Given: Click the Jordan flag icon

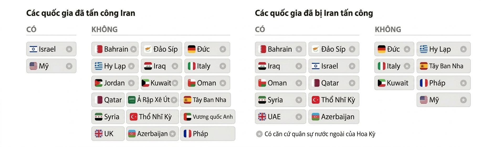Looking at the screenshot, I should click(x=98, y=83).
